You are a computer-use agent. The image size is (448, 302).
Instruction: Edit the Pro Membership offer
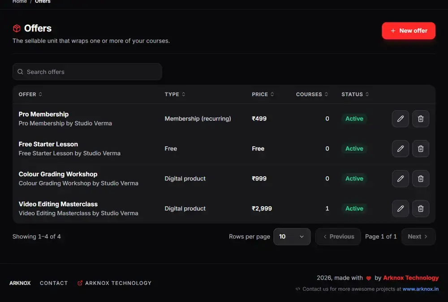400,119
